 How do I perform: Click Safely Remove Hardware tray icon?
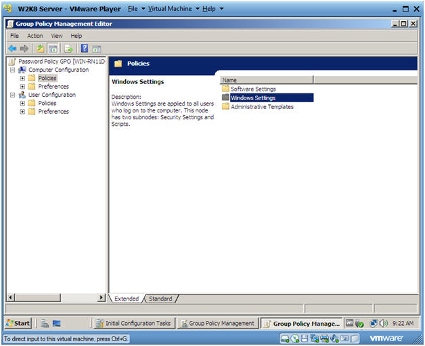(359, 324)
